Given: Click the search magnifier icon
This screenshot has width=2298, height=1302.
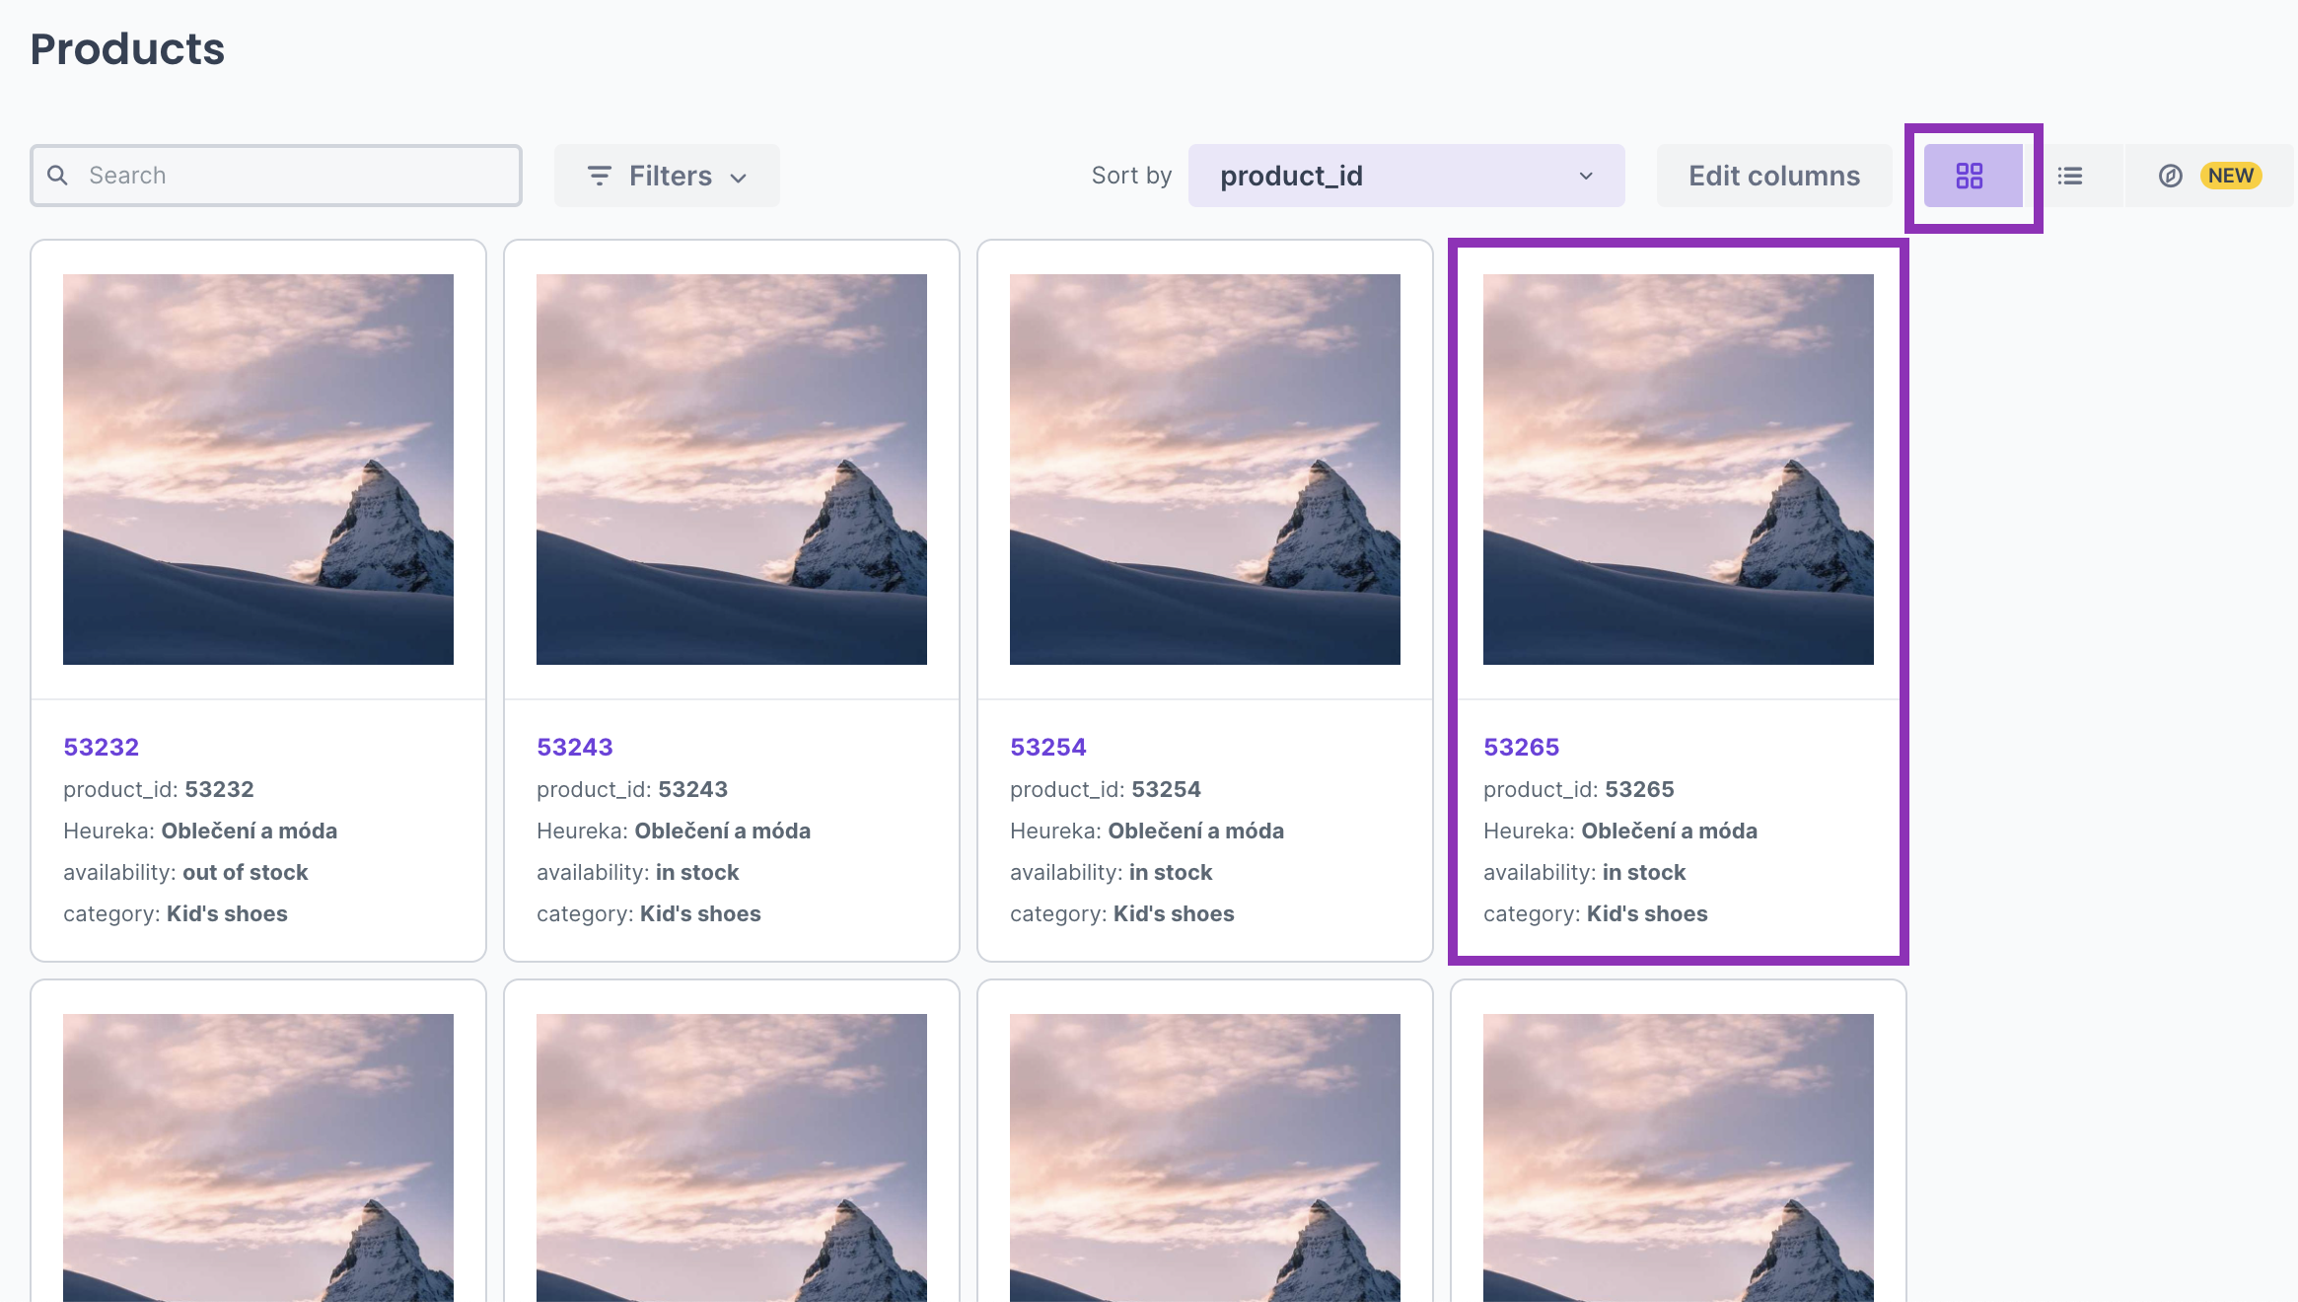Looking at the screenshot, I should (58, 176).
